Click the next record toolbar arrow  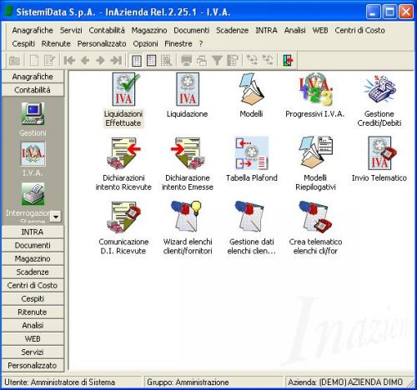(x=100, y=60)
